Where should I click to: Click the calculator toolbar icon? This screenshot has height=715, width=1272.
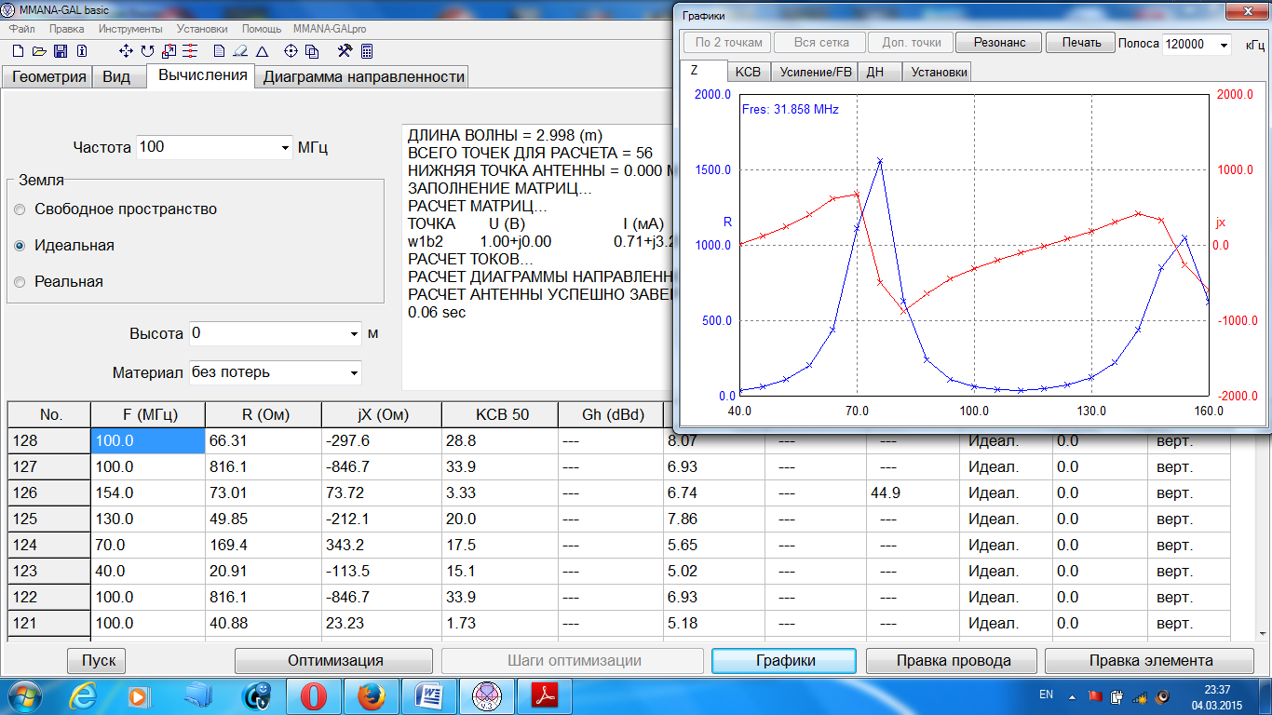[x=366, y=51]
